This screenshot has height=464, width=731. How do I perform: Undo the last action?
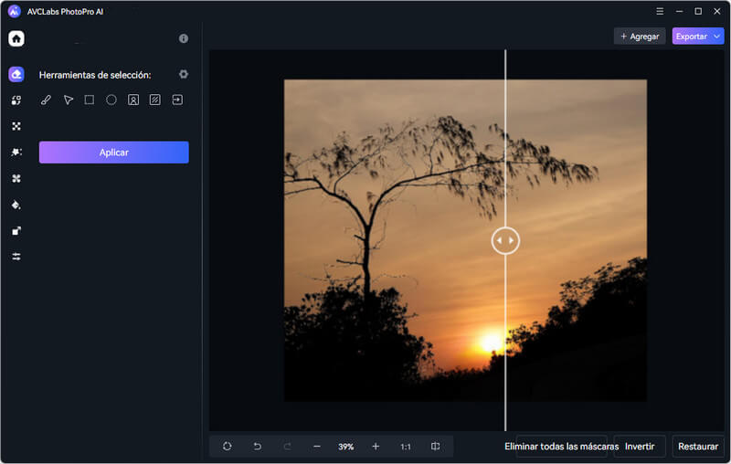click(257, 447)
